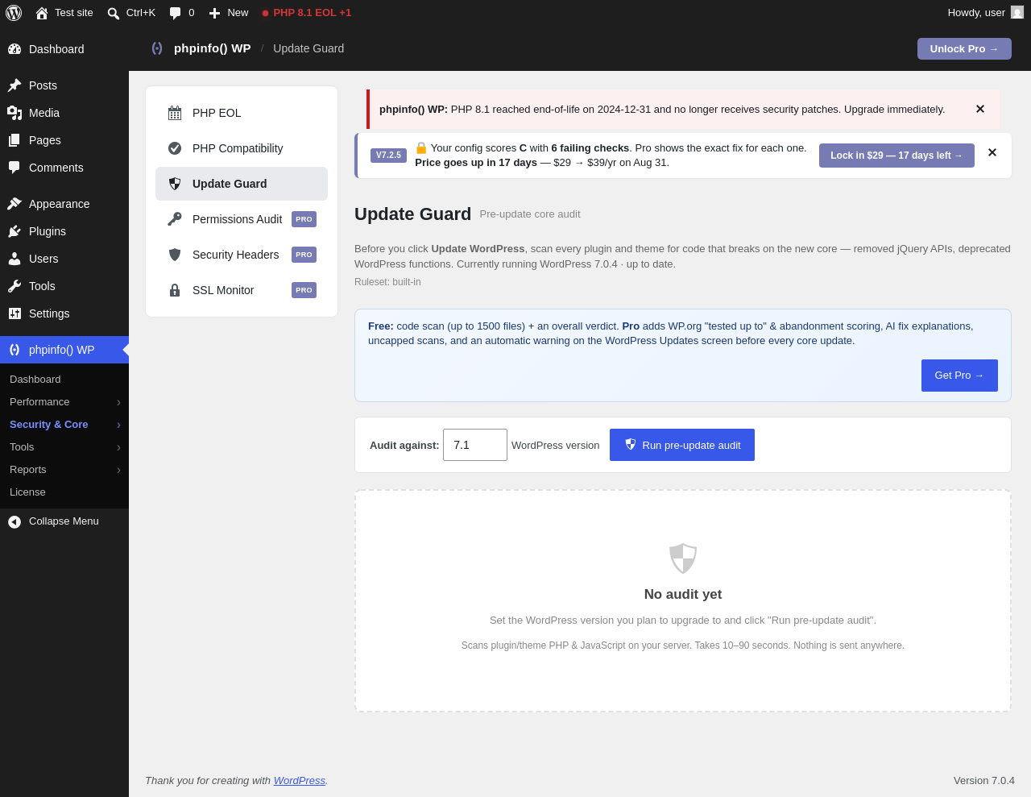Click the PHP EOL calendar icon

point(175,113)
